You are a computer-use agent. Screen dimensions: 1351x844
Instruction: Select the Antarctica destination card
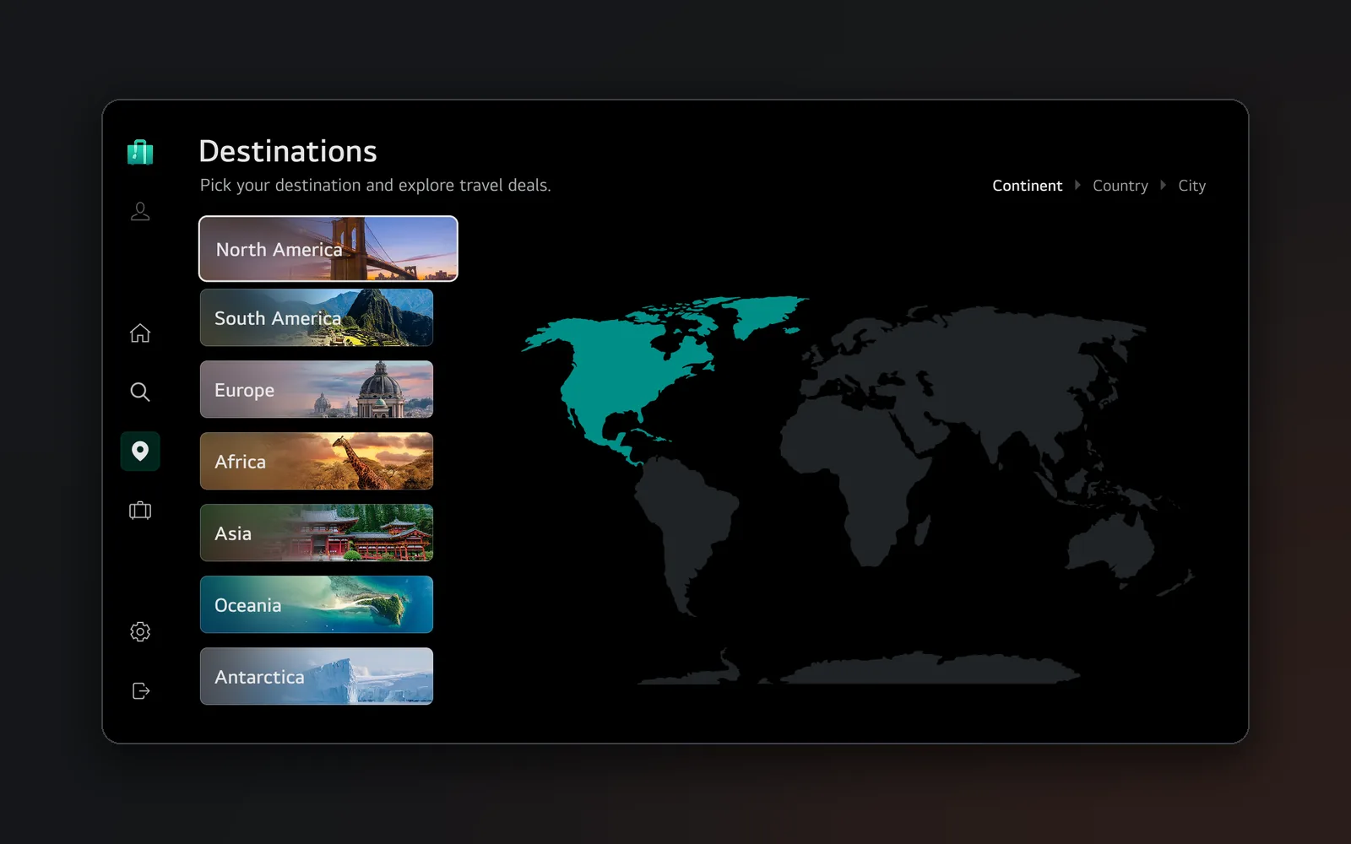coord(317,676)
